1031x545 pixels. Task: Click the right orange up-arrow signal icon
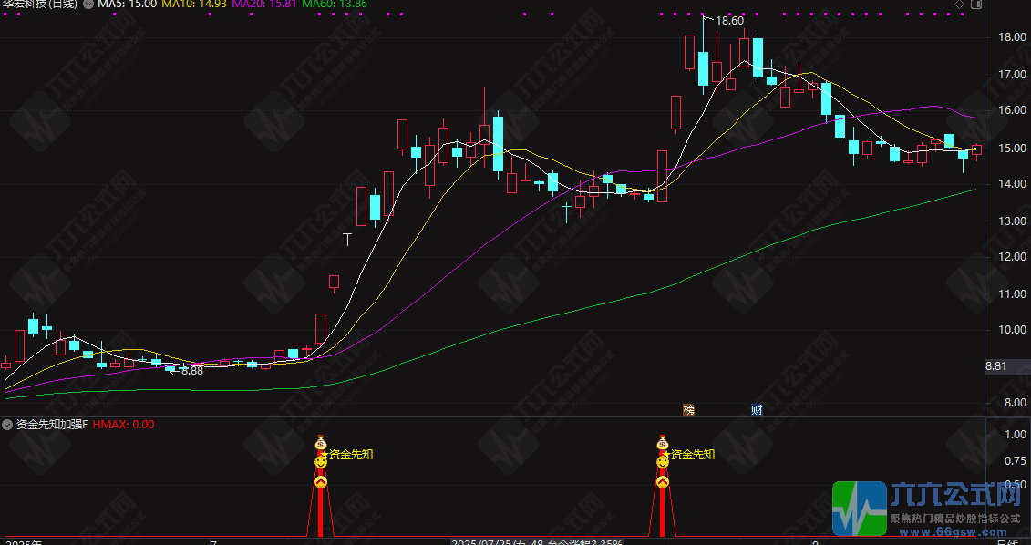[663, 481]
